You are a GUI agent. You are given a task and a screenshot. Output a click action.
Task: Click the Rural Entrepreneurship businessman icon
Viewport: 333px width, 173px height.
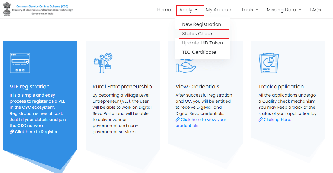tap(103, 63)
